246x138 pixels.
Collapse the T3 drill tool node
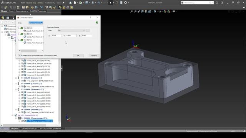tap(16, 78)
